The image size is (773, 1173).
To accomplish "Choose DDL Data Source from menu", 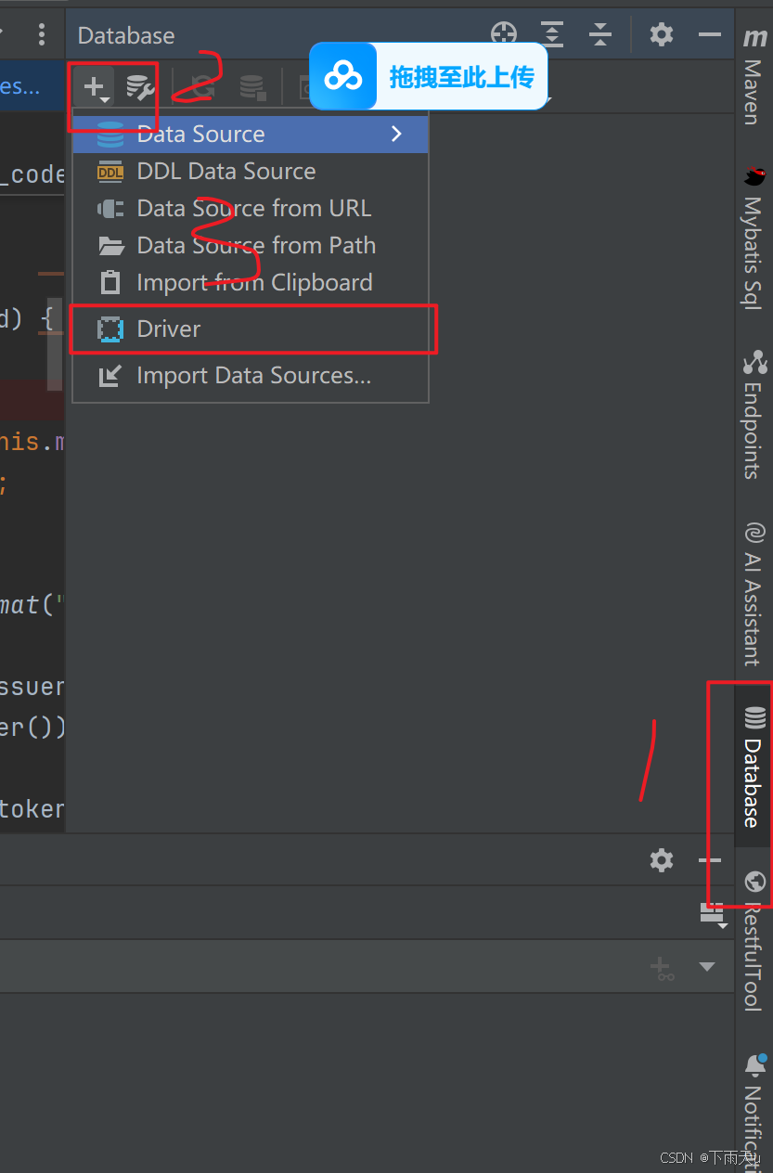I will [251, 171].
